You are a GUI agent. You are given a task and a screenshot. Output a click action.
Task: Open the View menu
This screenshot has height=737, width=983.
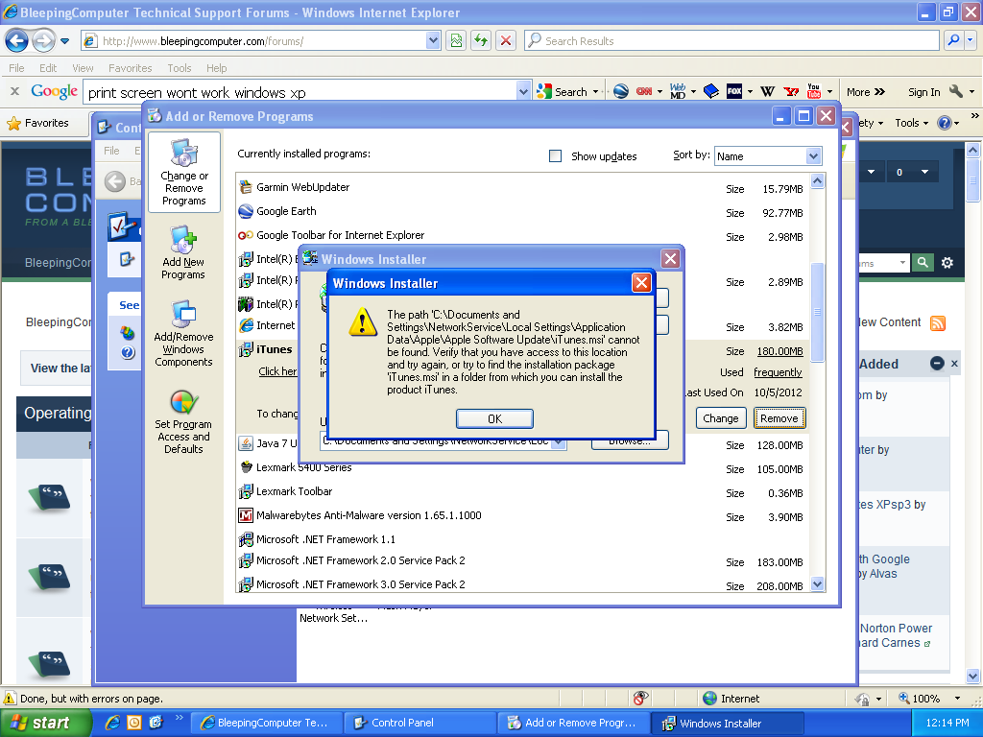pyautogui.click(x=83, y=68)
